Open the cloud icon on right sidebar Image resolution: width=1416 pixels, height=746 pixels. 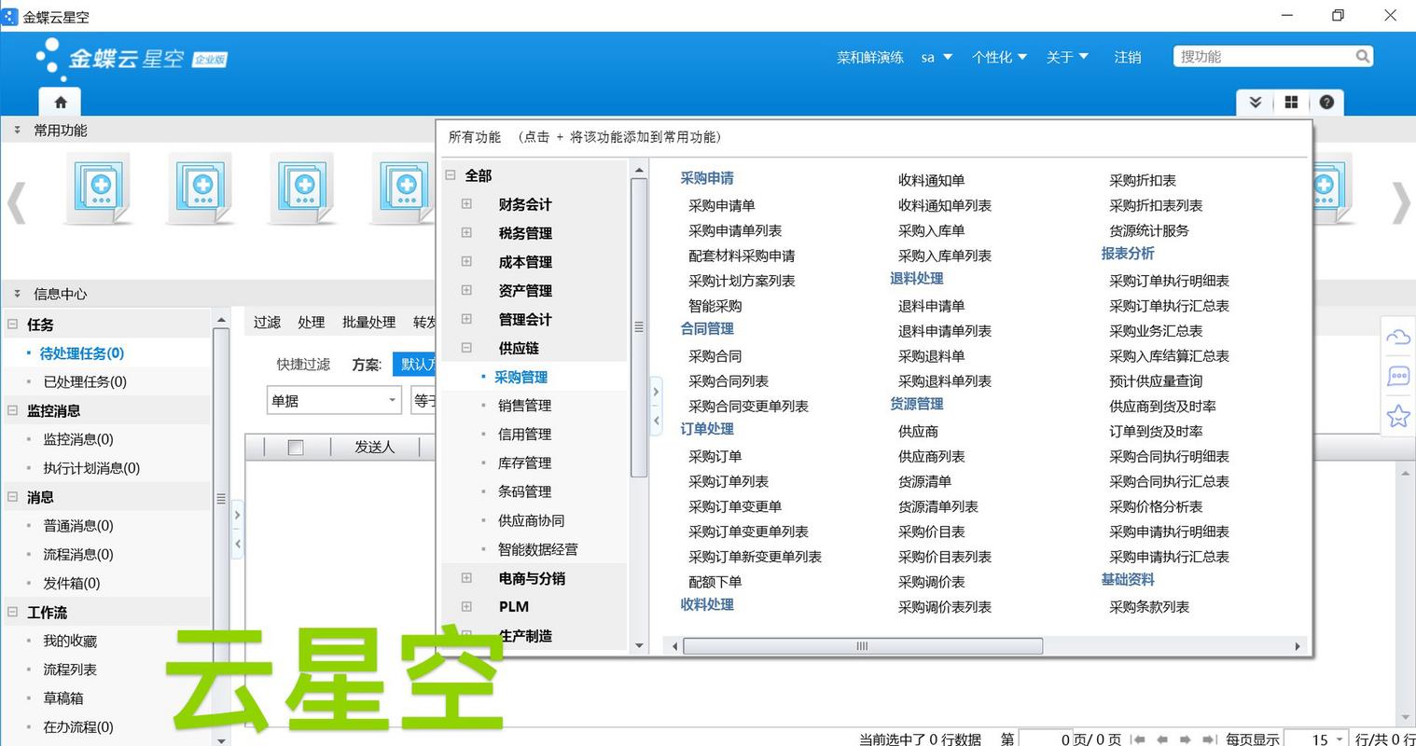1398,338
